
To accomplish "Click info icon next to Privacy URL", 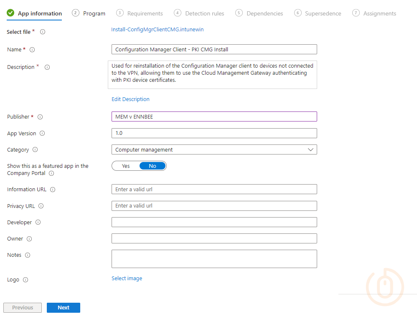I will click(x=41, y=206).
